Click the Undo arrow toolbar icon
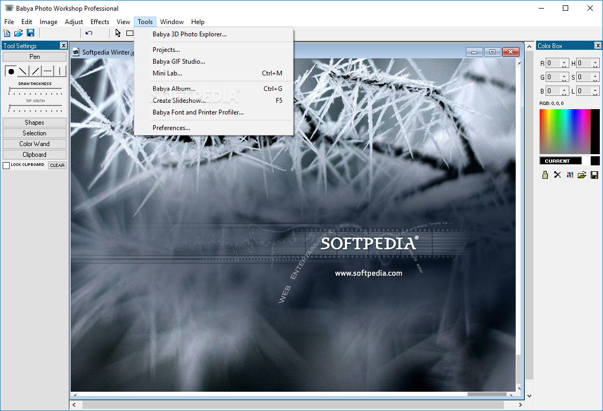 (x=89, y=33)
